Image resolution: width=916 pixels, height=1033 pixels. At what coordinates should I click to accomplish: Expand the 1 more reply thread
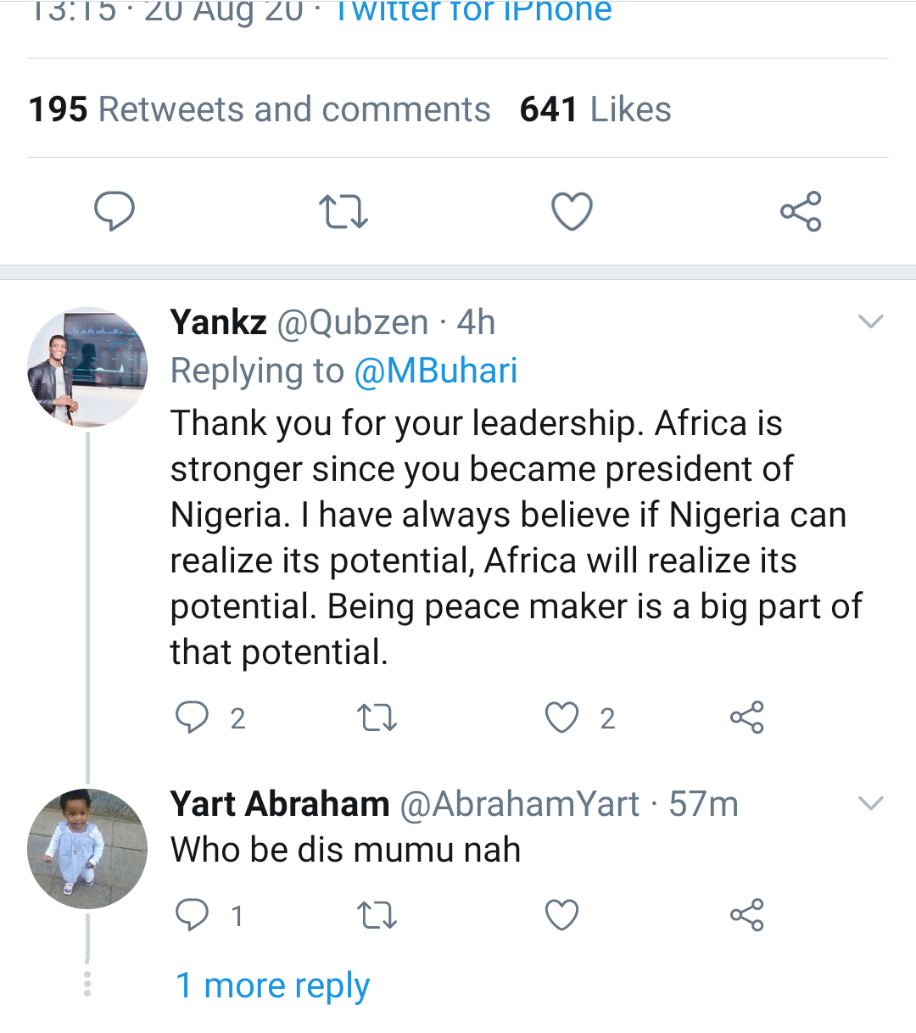pyautogui.click(x=272, y=986)
